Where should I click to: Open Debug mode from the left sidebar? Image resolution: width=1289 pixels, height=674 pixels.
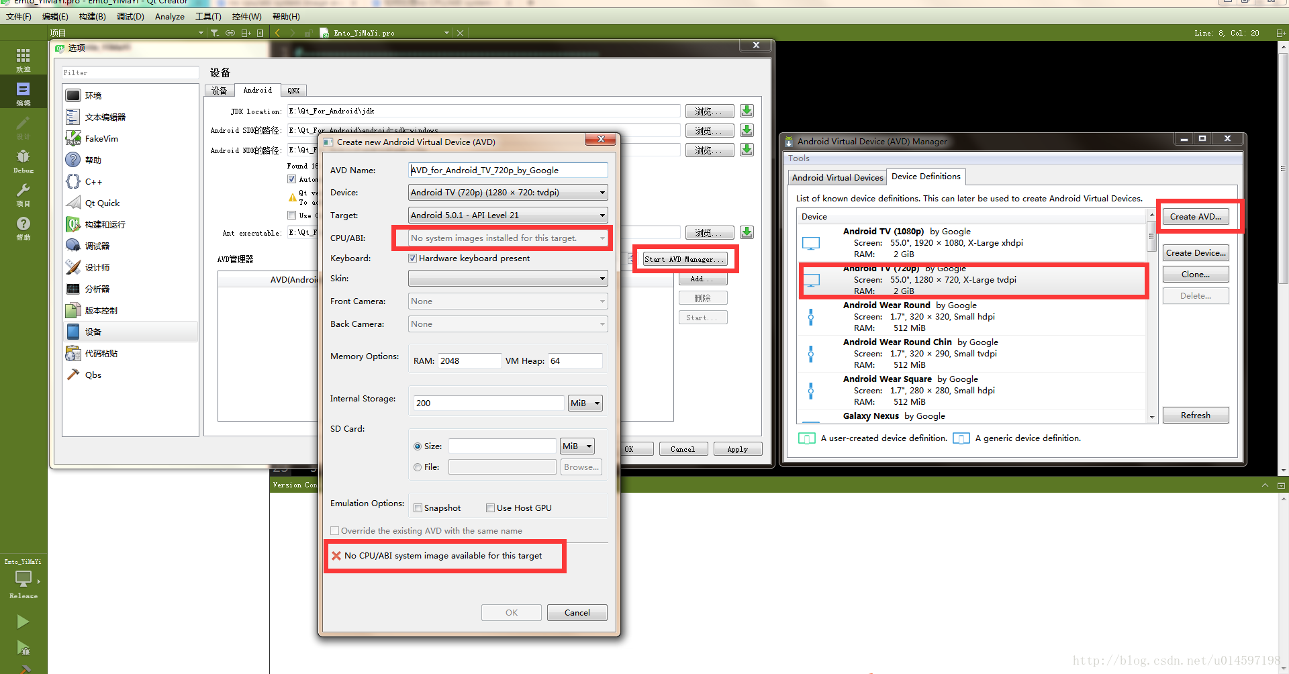point(23,160)
